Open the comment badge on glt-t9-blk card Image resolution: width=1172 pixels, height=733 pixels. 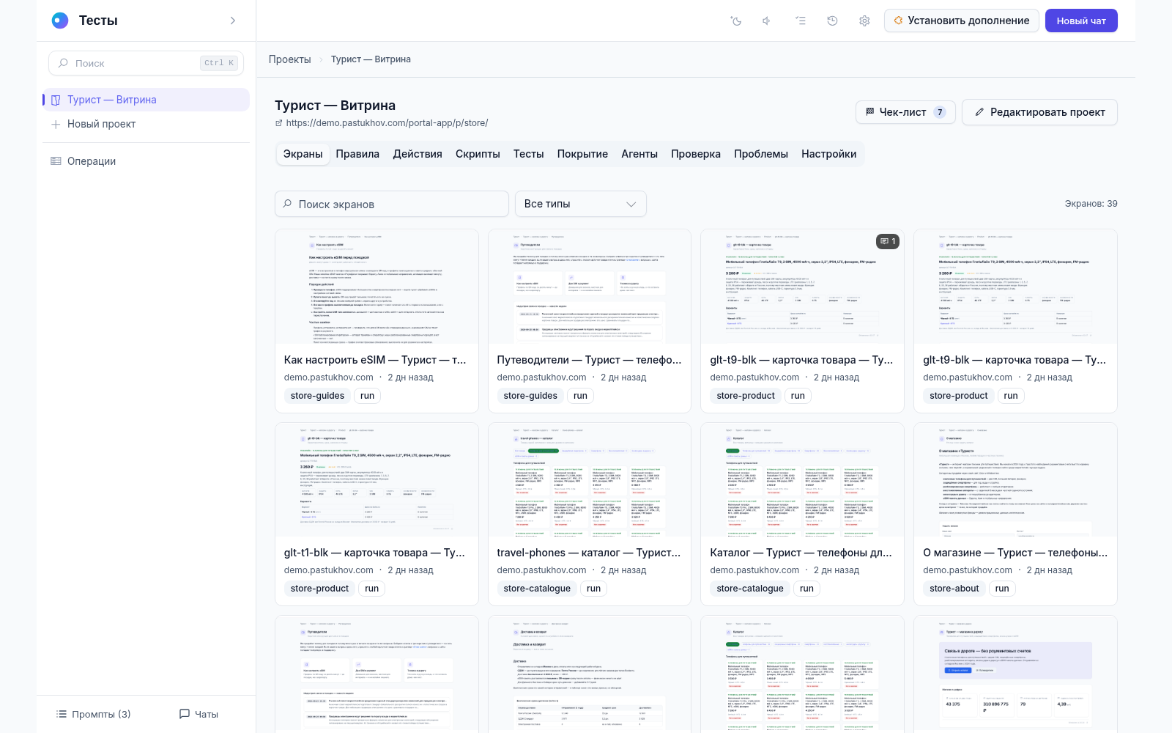coord(888,241)
